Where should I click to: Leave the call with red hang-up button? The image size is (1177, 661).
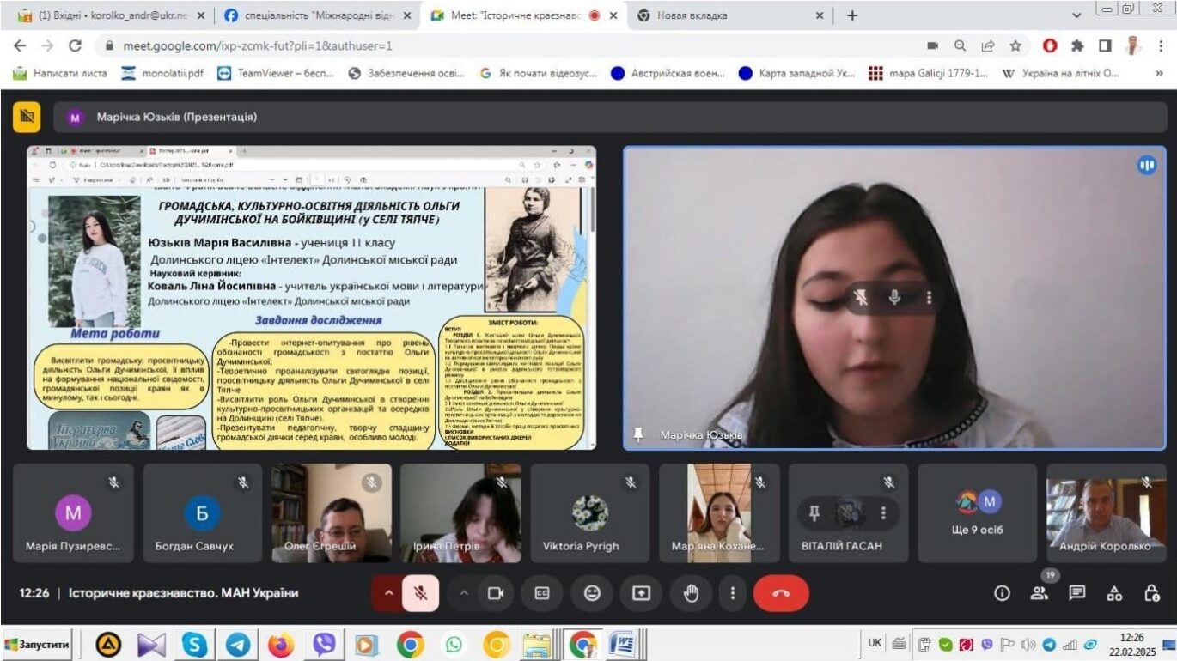pyautogui.click(x=781, y=593)
